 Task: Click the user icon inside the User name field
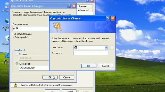(76, 48)
